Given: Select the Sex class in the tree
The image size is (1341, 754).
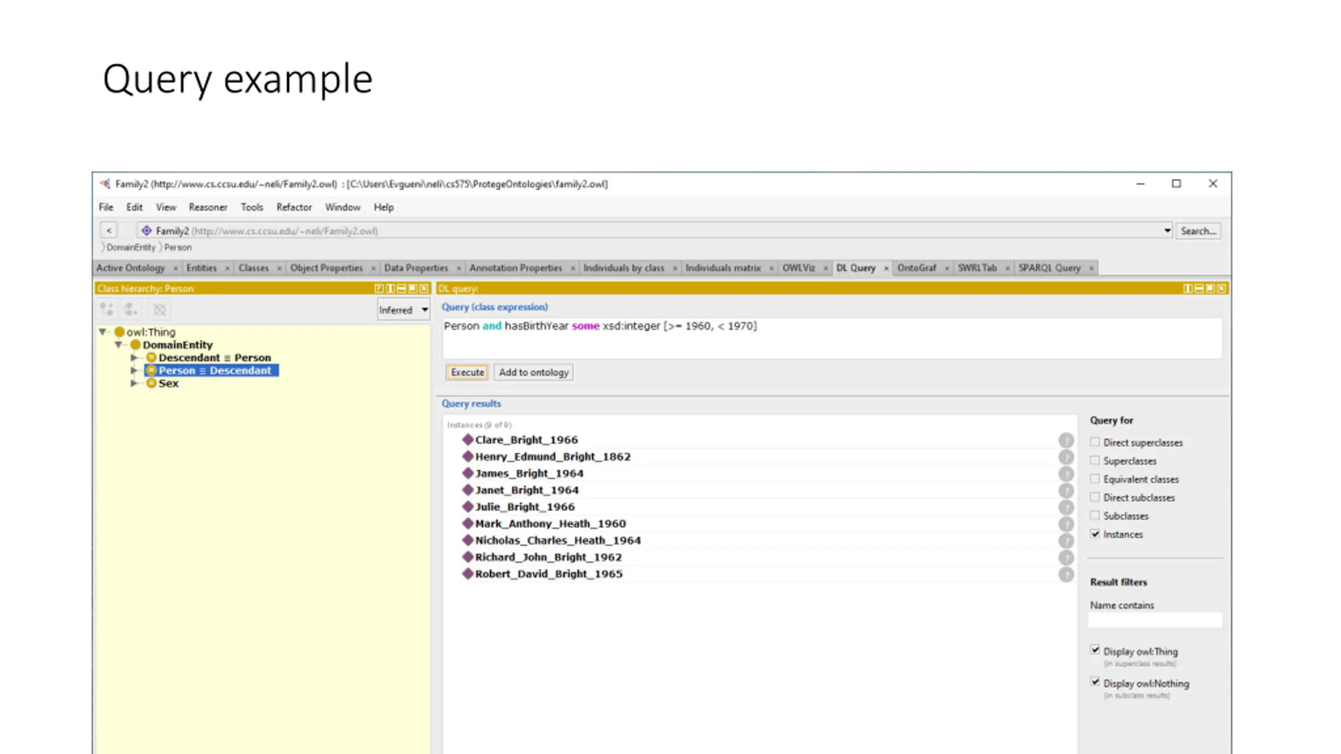Looking at the screenshot, I should point(168,383).
